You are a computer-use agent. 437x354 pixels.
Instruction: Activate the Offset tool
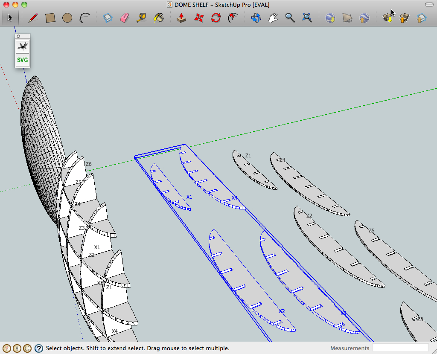point(233,18)
